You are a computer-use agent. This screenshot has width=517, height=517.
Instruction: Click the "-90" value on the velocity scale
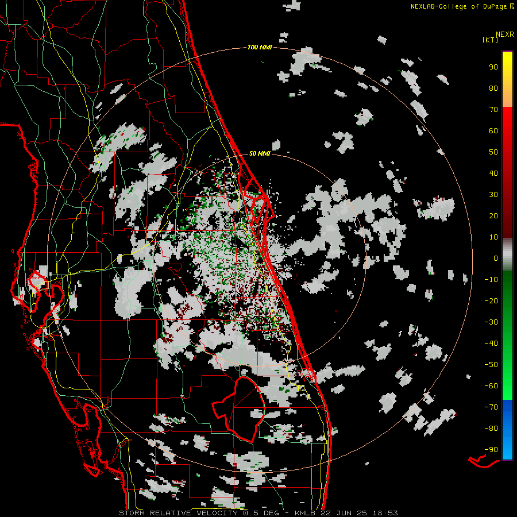click(491, 450)
